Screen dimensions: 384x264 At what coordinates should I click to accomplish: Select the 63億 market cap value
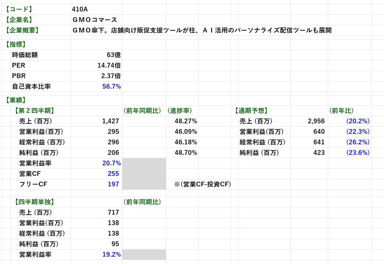pyautogui.click(x=114, y=55)
